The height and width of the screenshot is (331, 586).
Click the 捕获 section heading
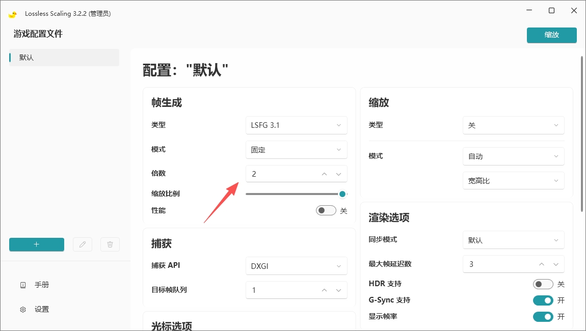tap(162, 244)
